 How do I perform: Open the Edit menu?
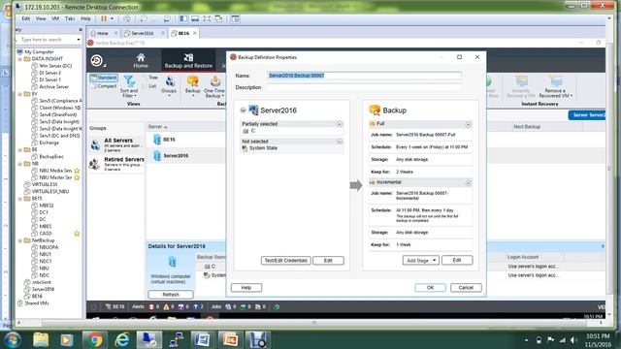(x=26, y=18)
